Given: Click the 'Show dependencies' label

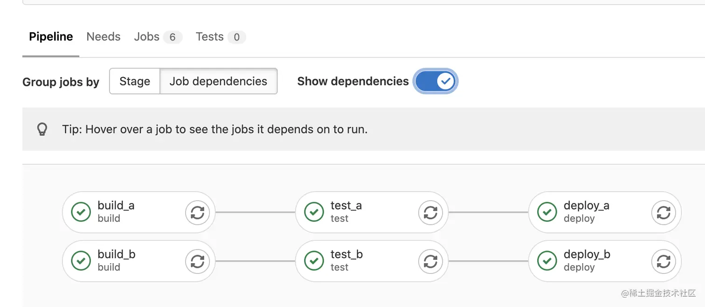Looking at the screenshot, I should coord(353,81).
